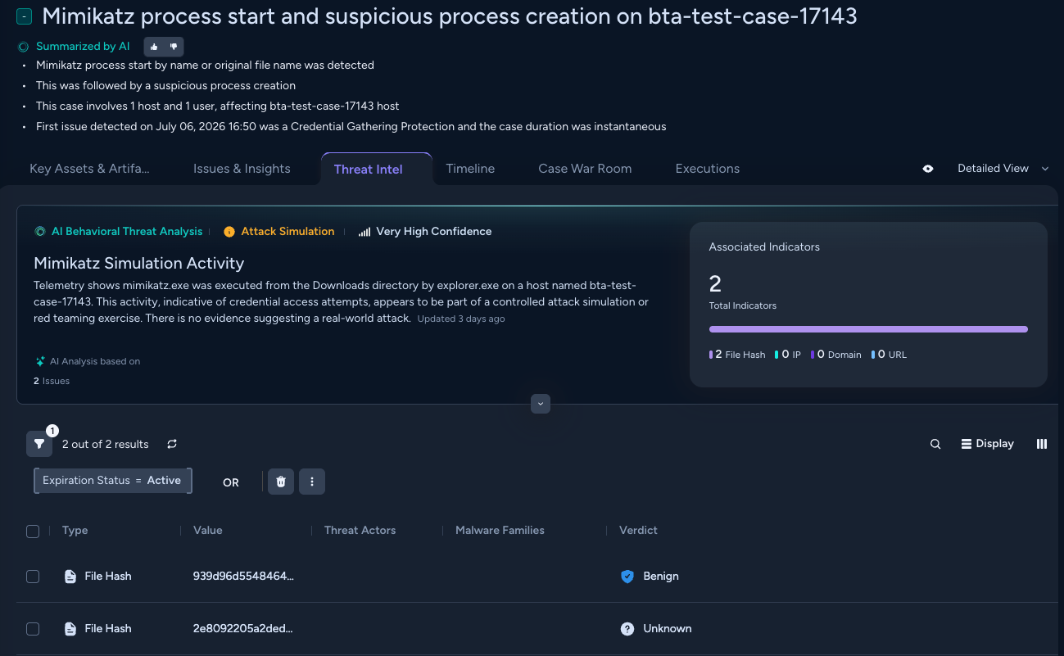The image size is (1064, 656).
Task: Sort by the Value column header
Action: click(208, 531)
